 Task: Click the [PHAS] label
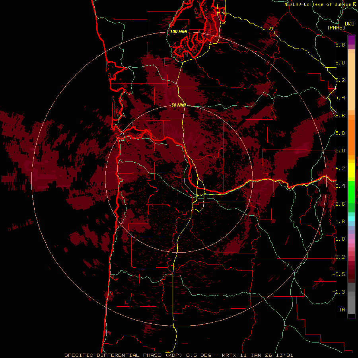click(336, 27)
